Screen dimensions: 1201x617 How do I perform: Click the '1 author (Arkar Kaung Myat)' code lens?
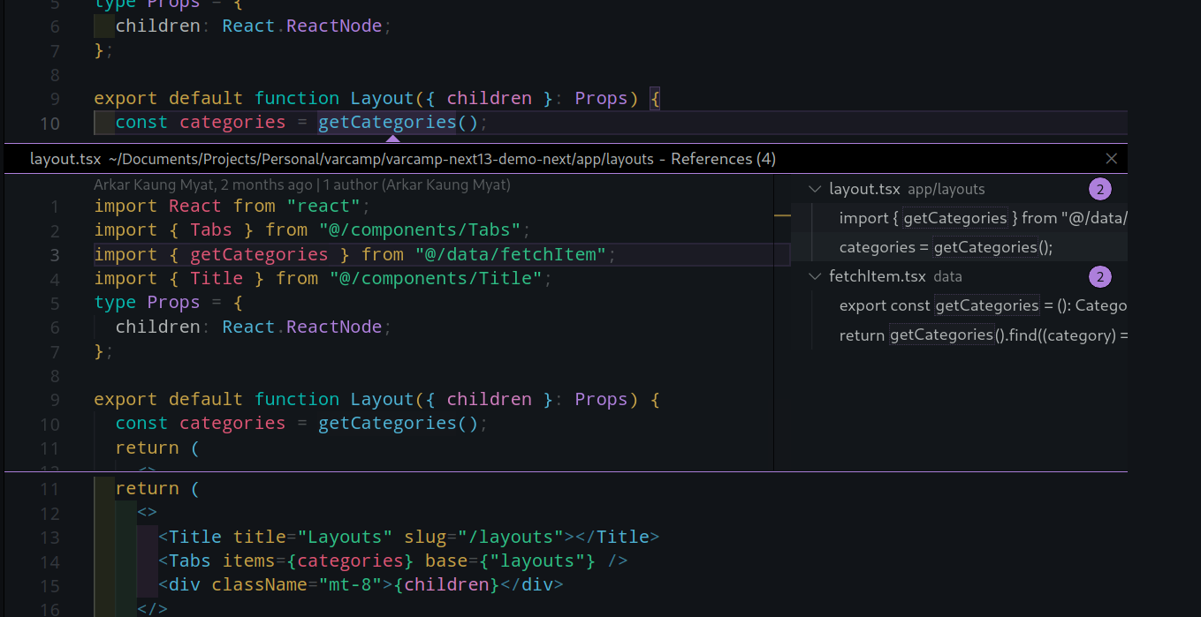(x=416, y=185)
